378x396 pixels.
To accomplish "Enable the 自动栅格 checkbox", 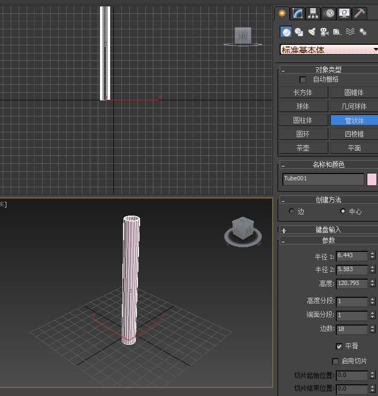I will [x=303, y=80].
